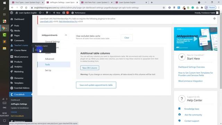Bookmark this page with star icon
Image resolution: width=222 pixels, height=125 pixels.
[x=164, y=8]
